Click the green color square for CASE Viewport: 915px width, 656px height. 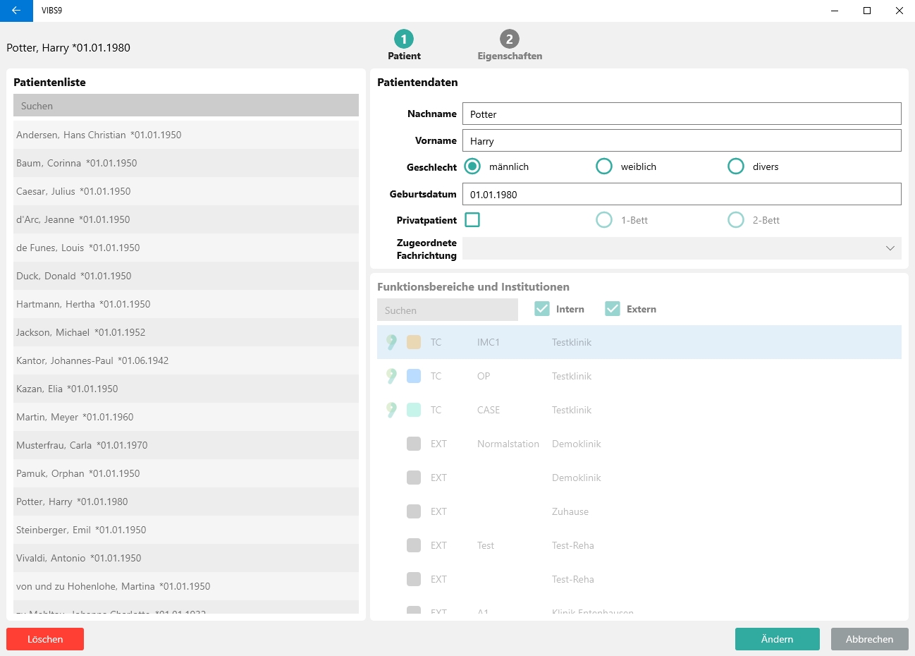tap(414, 410)
